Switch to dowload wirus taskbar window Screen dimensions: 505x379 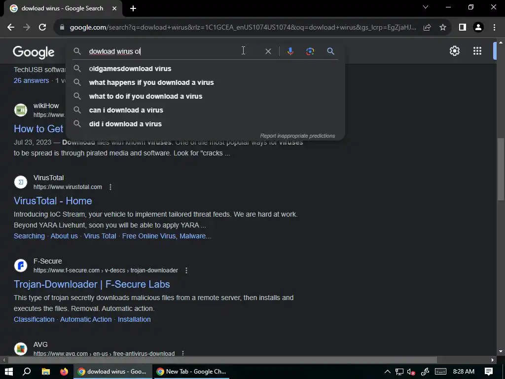click(112, 372)
